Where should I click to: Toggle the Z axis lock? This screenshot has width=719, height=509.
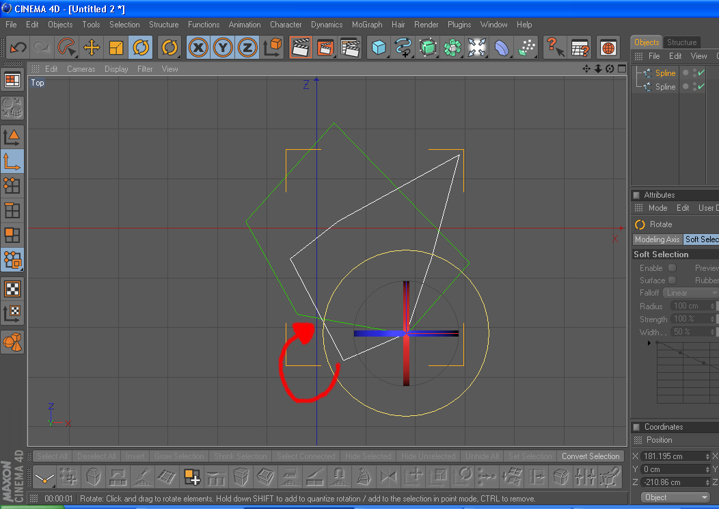[x=247, y=47]
